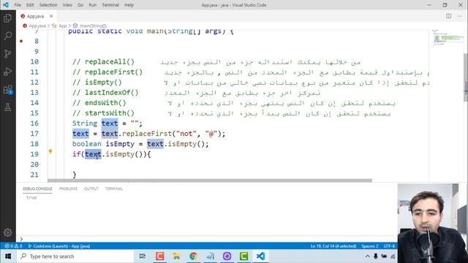Click UTF-8 encoding status item
Viewport: 468px width, 263px height.
click(x=389, y=246)
